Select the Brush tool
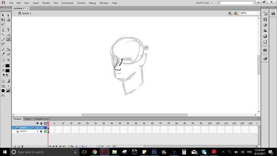The image size is (277, 156). (8, 39)
